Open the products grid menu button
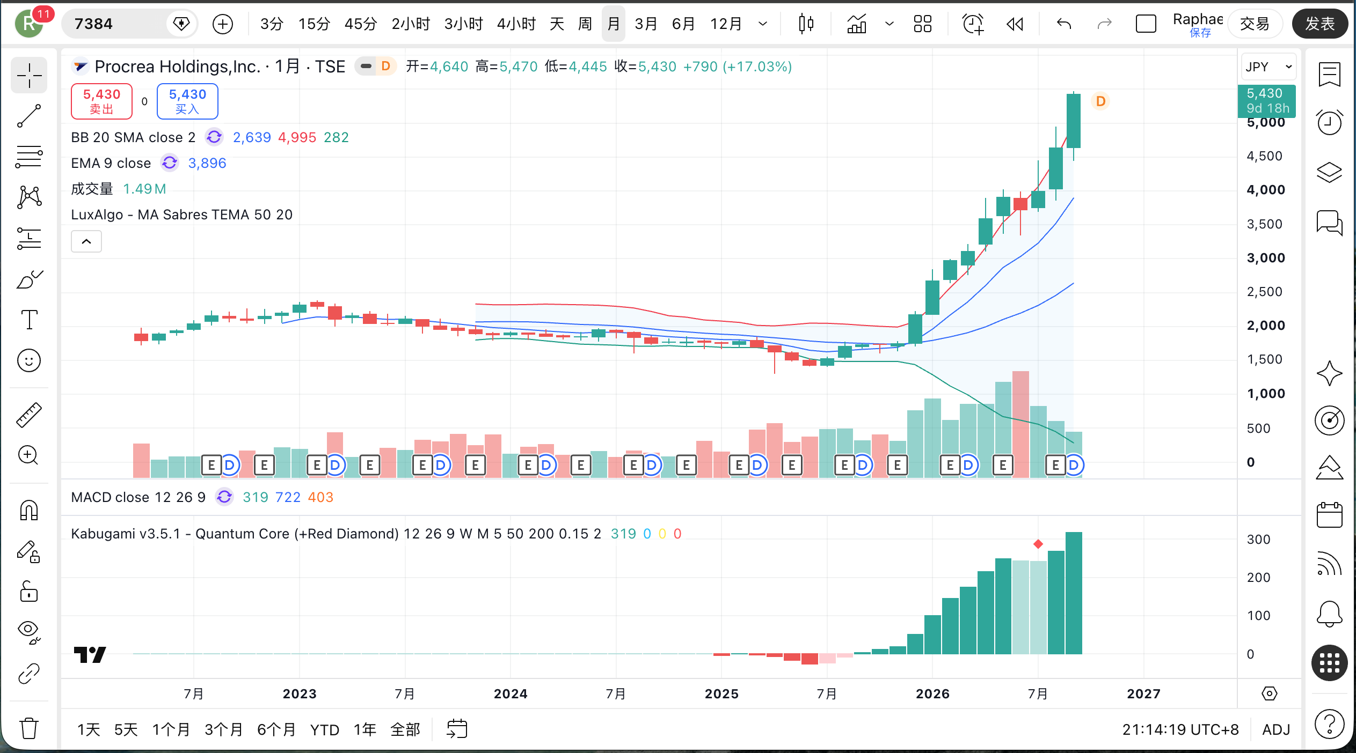 (1329, 663)
